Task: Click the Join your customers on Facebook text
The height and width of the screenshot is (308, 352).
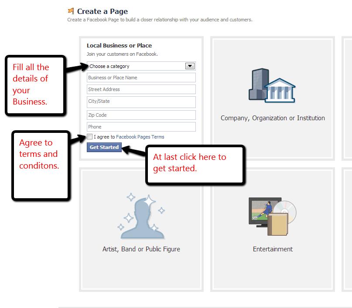Action: [122, 54]
